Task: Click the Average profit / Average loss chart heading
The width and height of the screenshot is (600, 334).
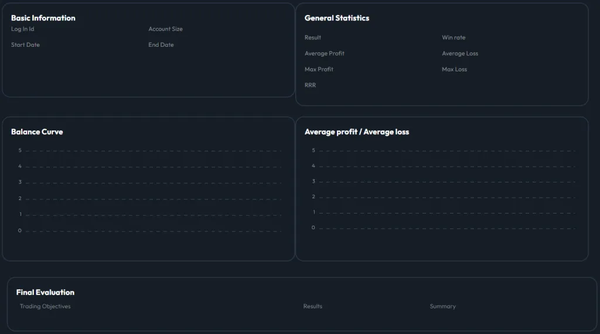Action: 356,132
